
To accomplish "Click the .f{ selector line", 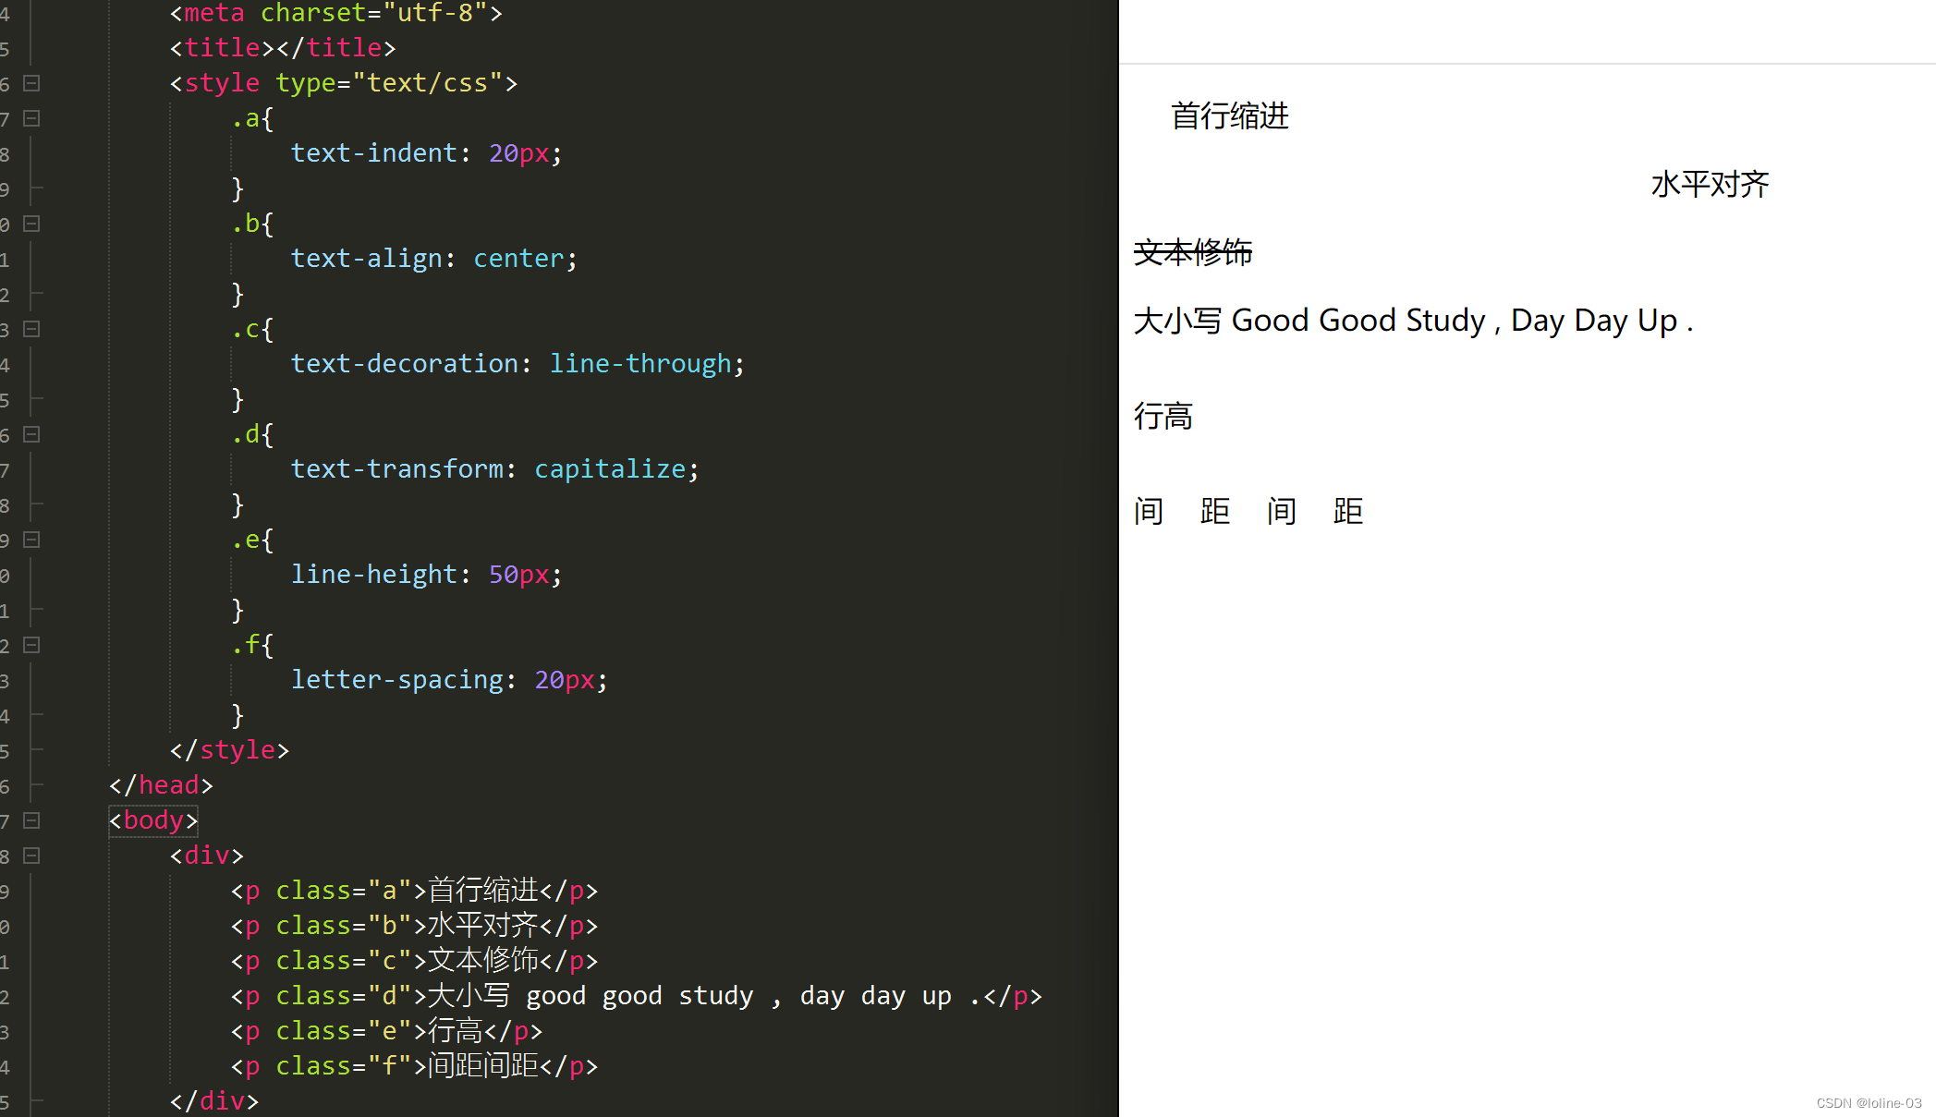I will 252,645.
